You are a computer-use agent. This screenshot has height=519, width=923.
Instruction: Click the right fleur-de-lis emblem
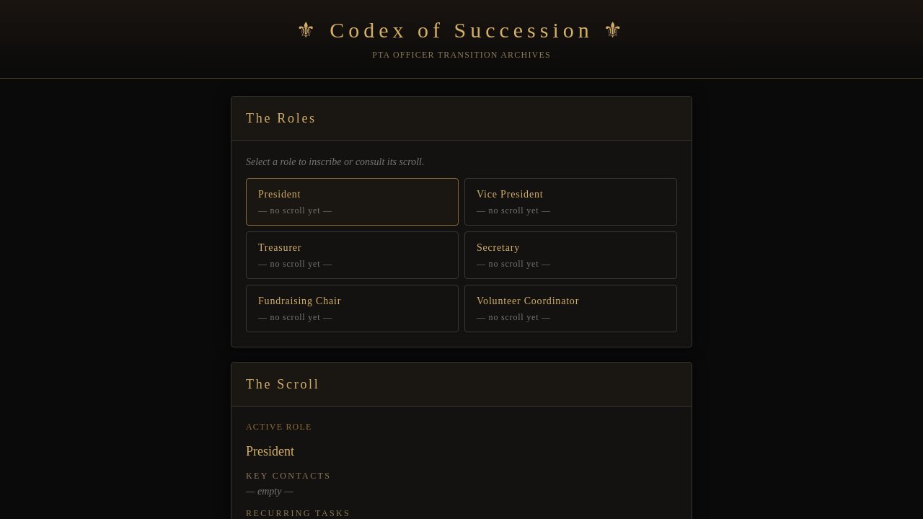click(613, 30)
